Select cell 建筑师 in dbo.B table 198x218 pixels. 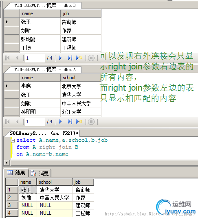(x=81, y=39)
